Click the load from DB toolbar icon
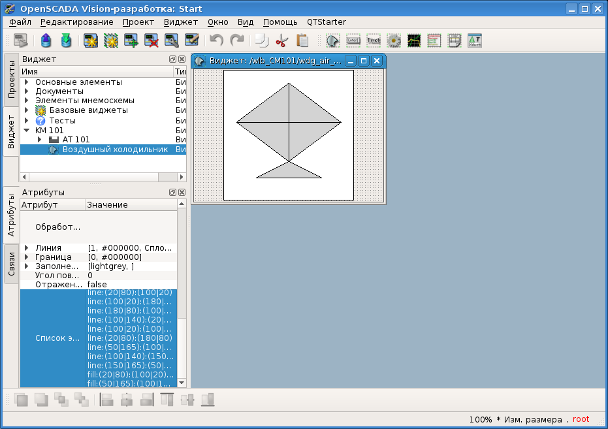608x429 pixels. point(46,40)
